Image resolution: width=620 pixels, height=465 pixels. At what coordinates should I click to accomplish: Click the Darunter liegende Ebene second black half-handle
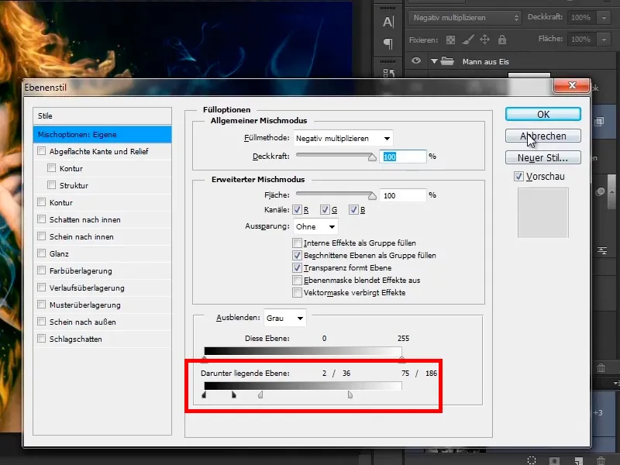[234, 394]
